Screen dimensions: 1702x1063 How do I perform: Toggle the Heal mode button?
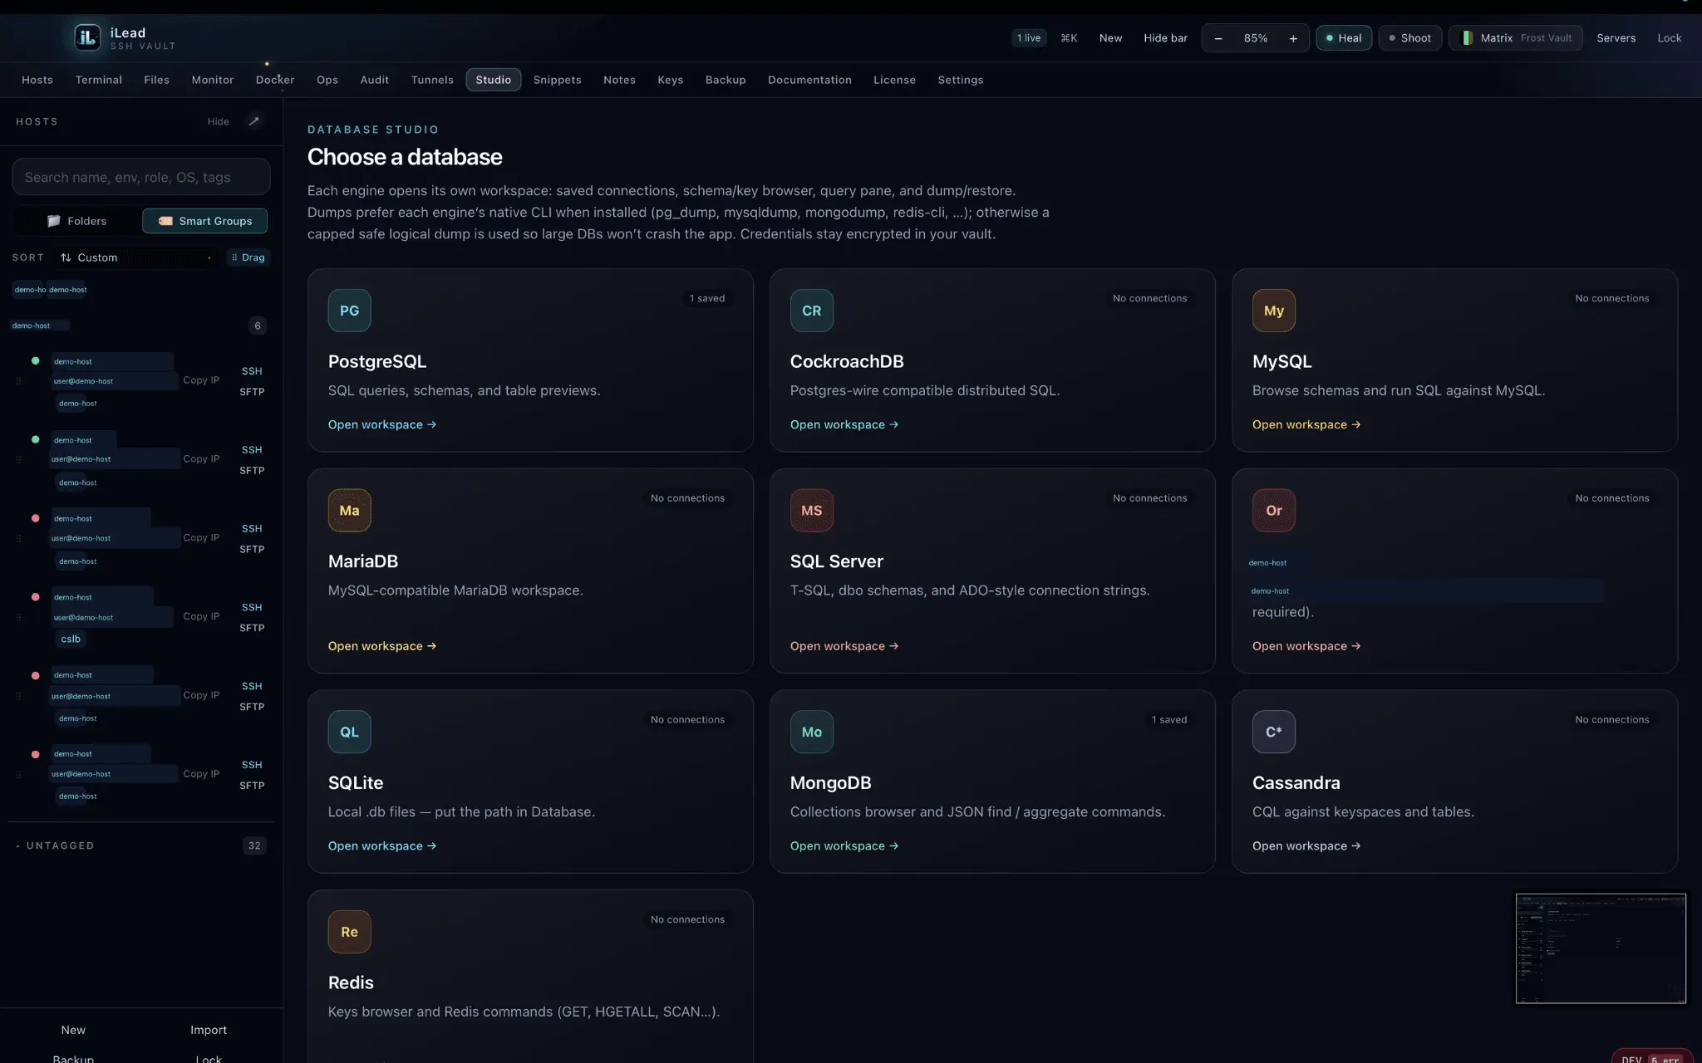[x=1343, y=38]
